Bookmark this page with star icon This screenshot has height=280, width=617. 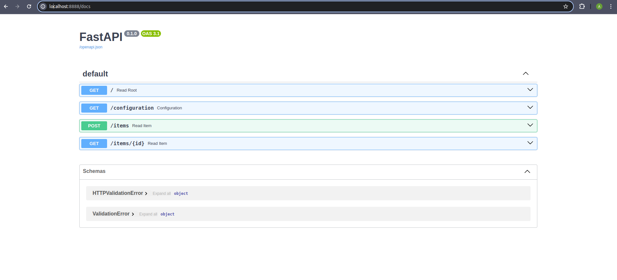click(x=566, y=6)
